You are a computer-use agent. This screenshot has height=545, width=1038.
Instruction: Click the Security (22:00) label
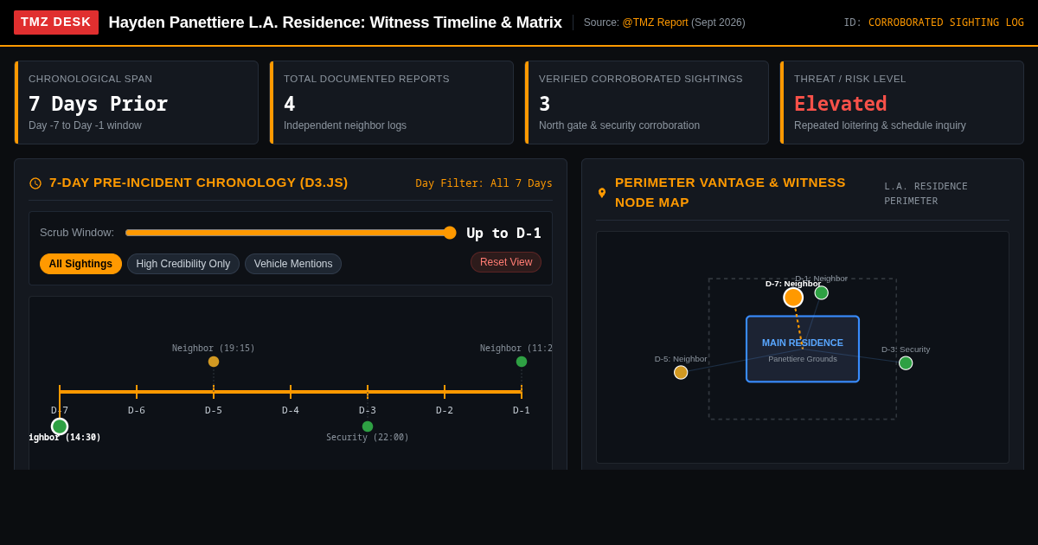tap(368, 438)
